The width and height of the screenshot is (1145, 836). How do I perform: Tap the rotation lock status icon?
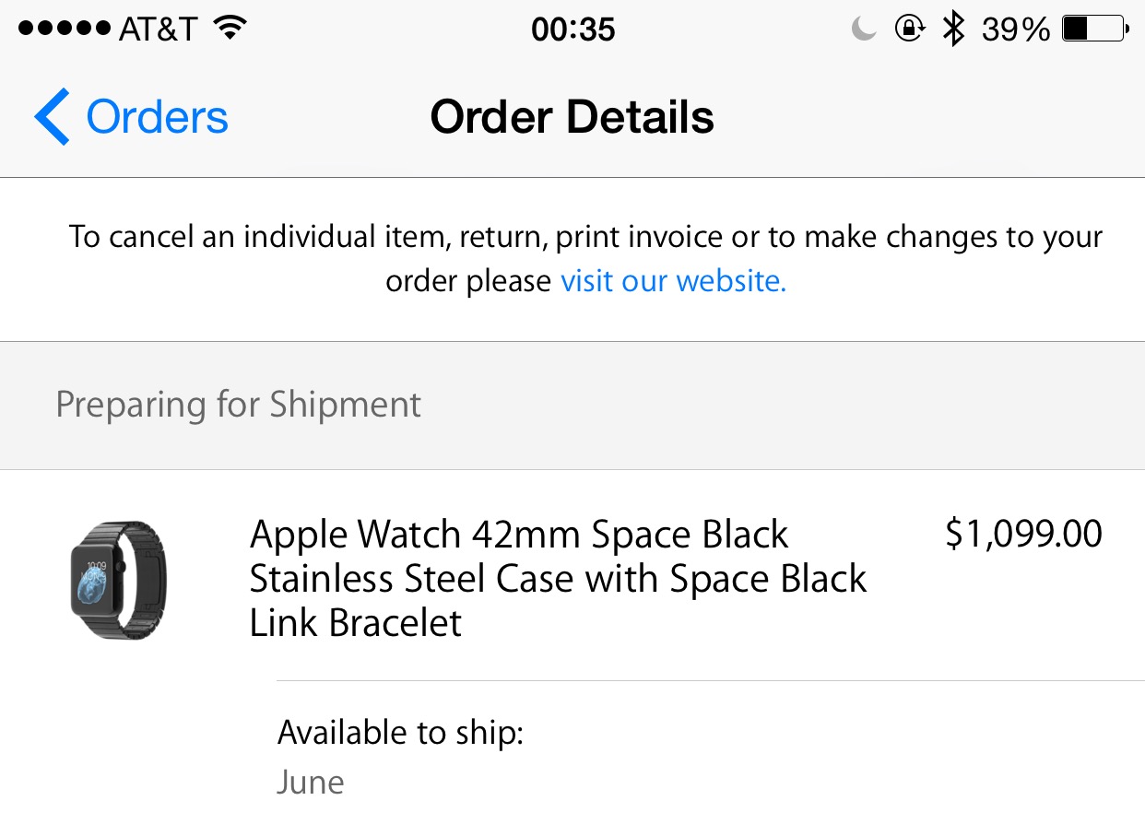coord(909,29)
